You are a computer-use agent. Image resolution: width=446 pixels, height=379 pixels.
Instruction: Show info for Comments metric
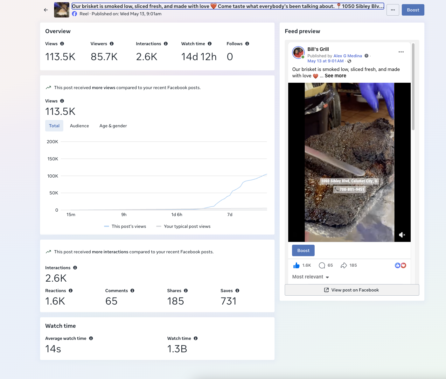point(132,291)
